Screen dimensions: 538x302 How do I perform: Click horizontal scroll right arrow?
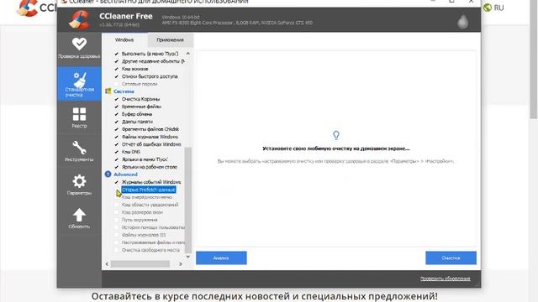181,264
